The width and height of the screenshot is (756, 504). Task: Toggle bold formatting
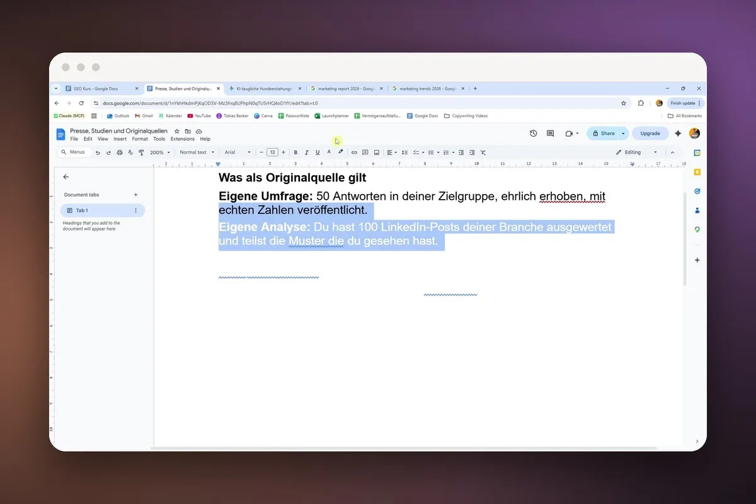click(295, 152)
